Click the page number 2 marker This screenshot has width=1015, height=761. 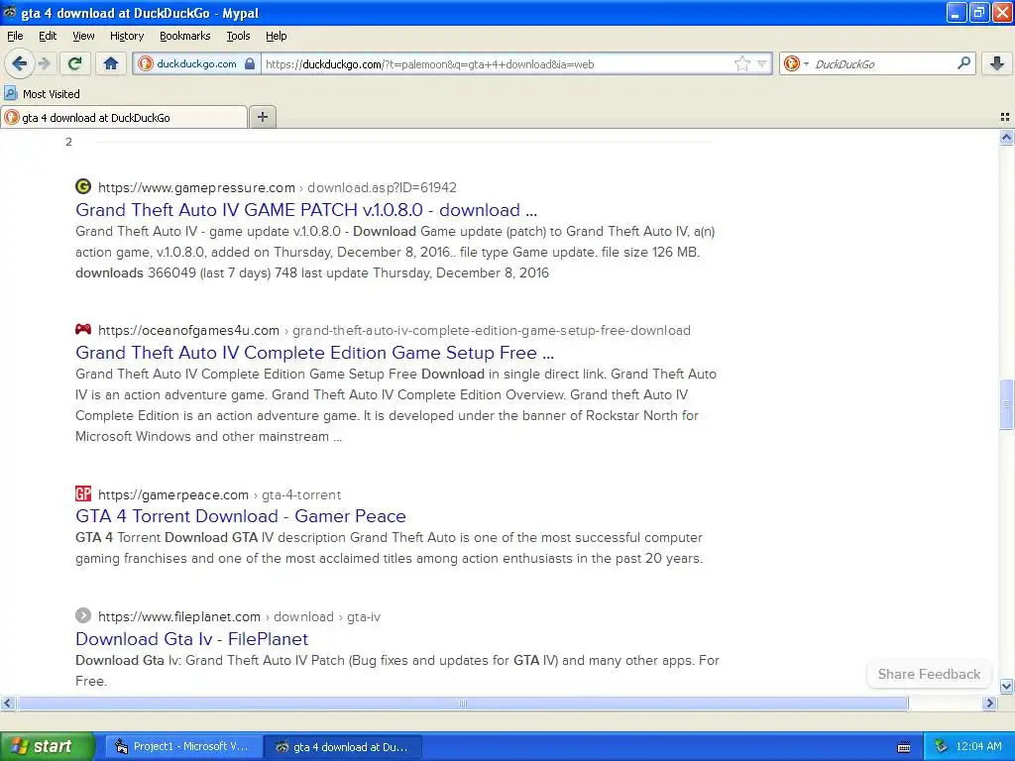click(68, 142)
